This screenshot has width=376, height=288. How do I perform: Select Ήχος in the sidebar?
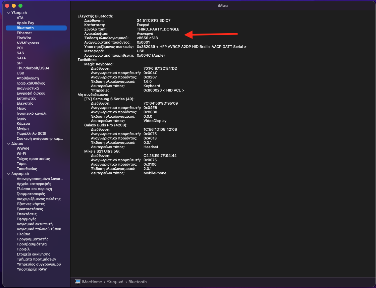coord(21,109)
